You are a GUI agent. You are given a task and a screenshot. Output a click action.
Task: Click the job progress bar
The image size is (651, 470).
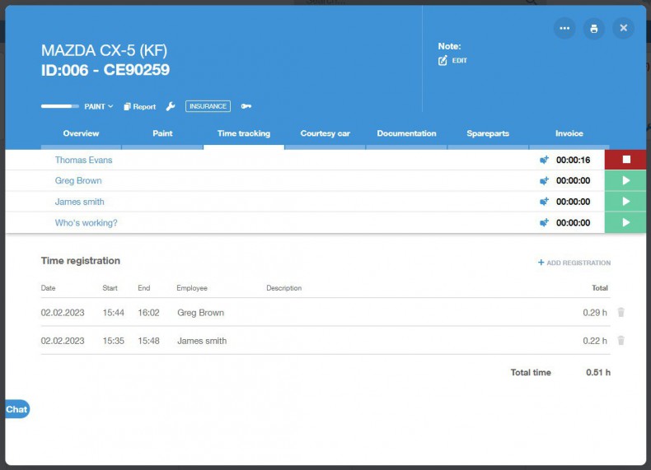point(60,106)
